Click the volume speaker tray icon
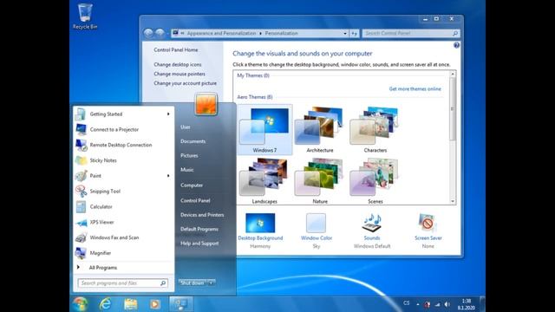Viewport: 555px width, 312px height. pyautogui.click(x=447, y=304)
